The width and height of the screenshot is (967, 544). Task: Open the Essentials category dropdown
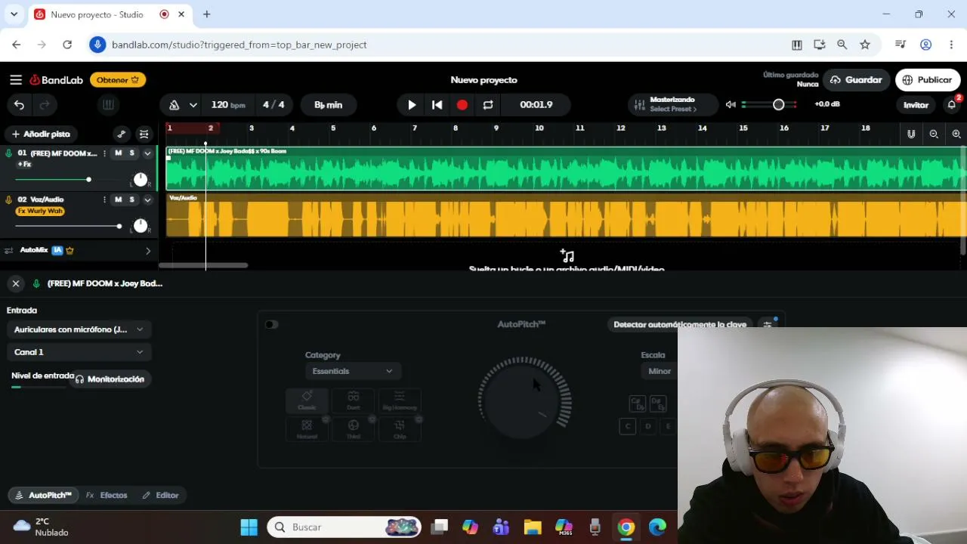[x=352, y=371]
